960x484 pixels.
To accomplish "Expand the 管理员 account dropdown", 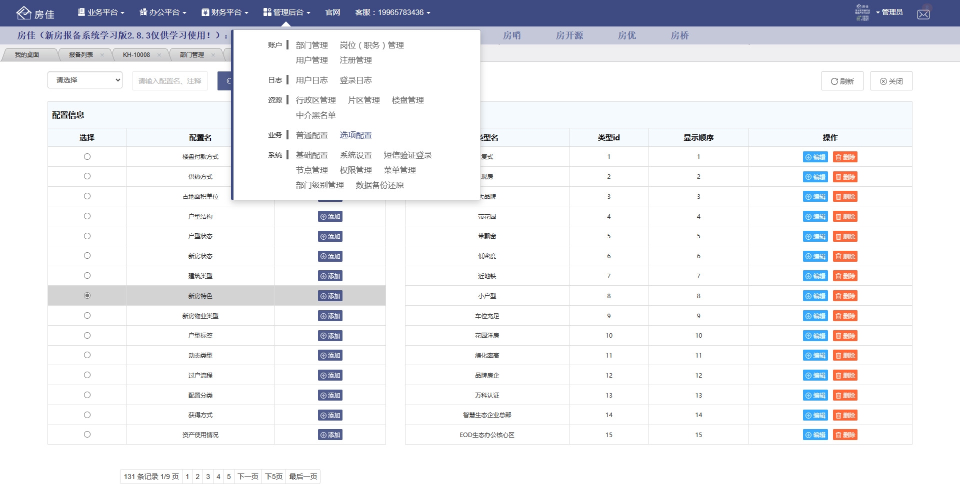I will (x=892, y=12).
